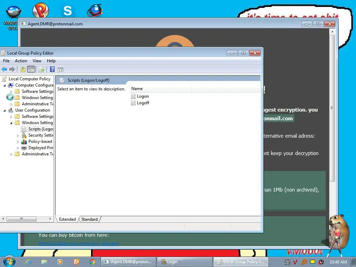Screen dimensions: 356x267
Task: Switch to the Standard tab
Action: (x=89, y=219)
